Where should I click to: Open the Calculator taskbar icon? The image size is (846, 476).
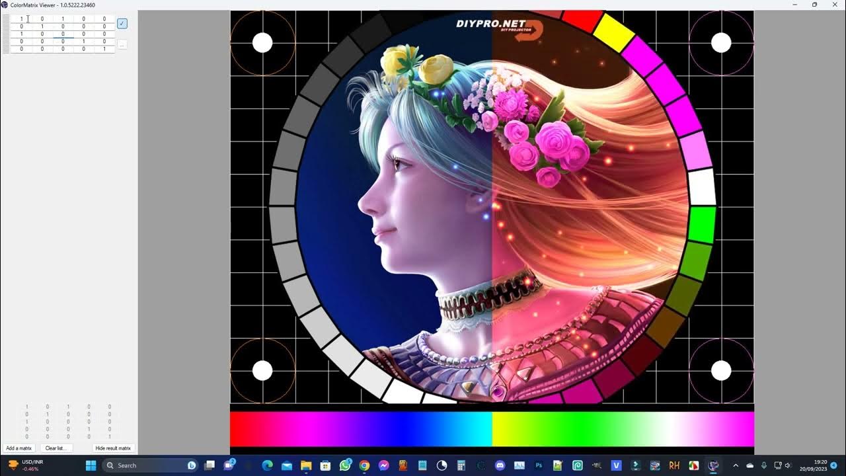coord(461,465)
